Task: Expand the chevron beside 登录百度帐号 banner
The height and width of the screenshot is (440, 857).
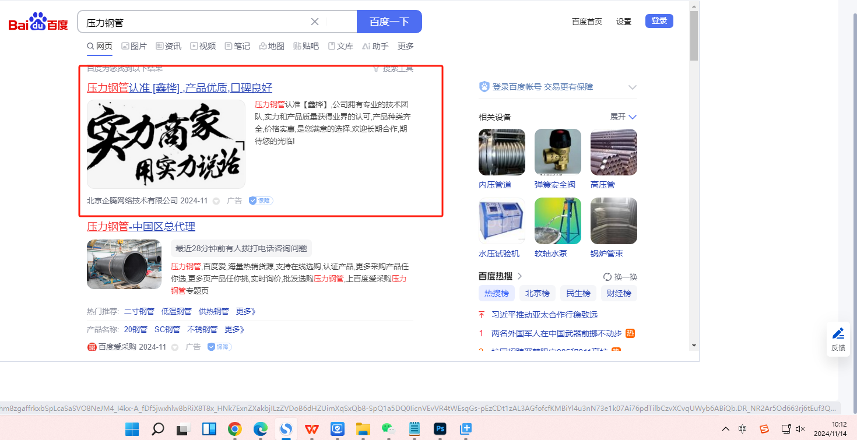Action: tap(633, 87)
